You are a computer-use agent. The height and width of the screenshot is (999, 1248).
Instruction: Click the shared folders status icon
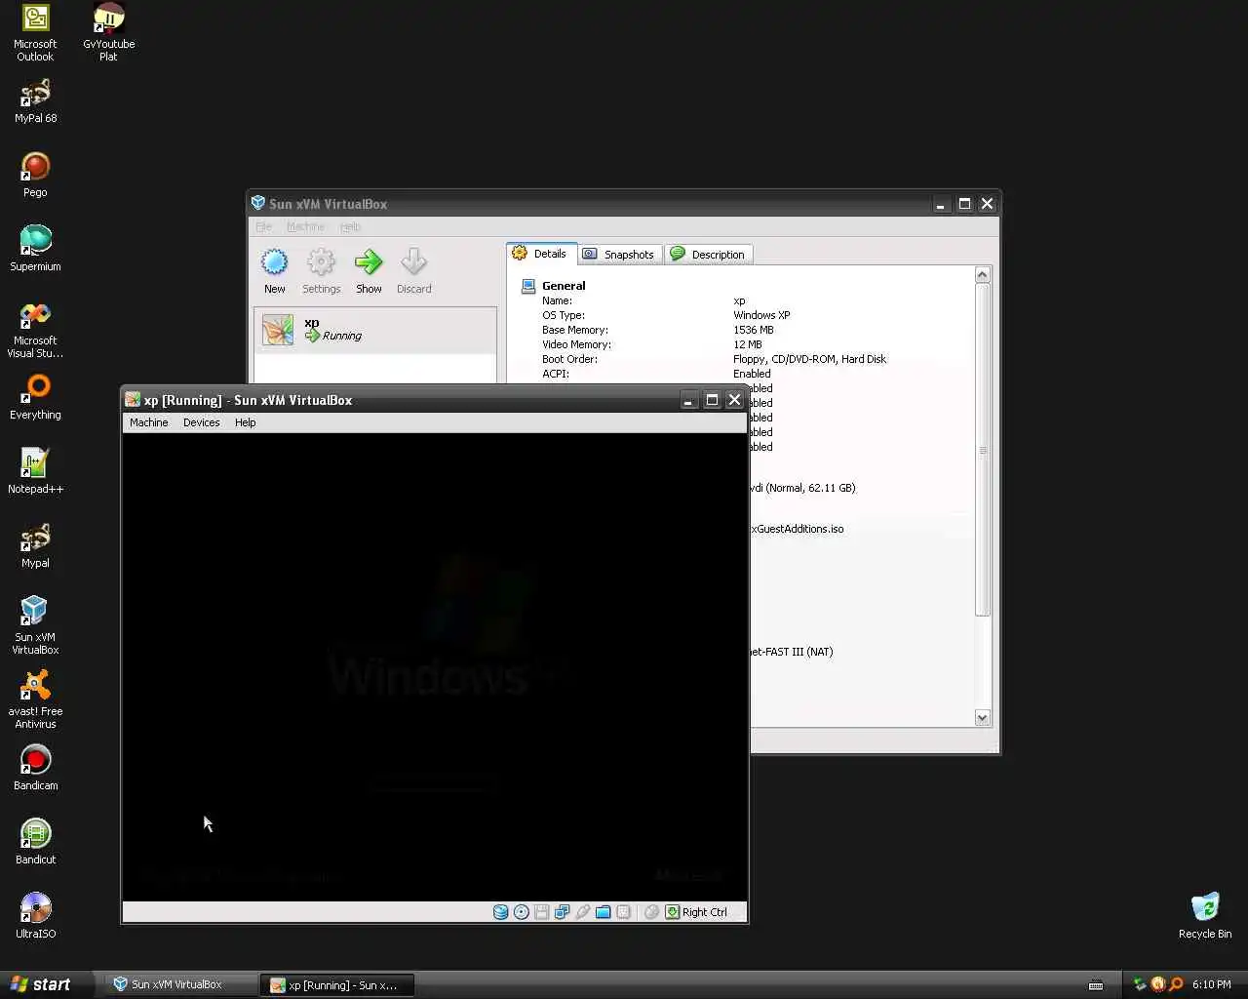pyautogui.click(x=603, y=912)
